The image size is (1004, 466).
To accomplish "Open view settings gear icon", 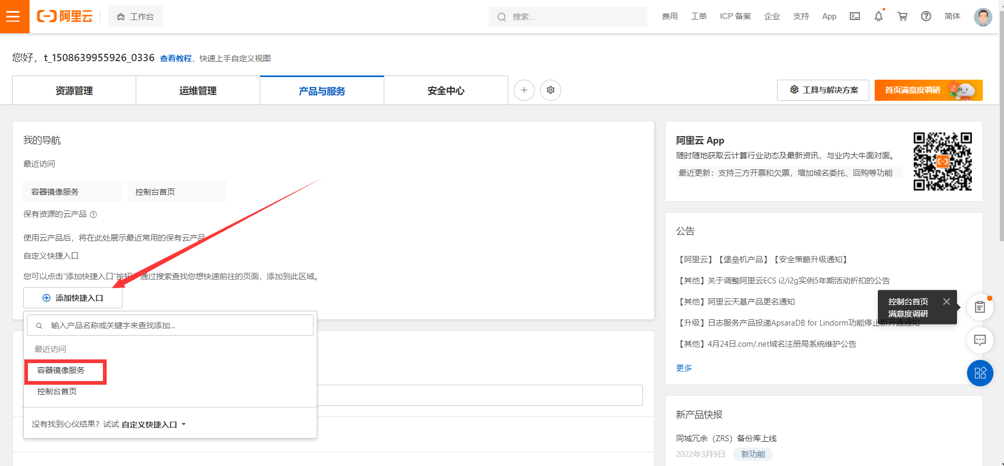I will tap(551, 90).
